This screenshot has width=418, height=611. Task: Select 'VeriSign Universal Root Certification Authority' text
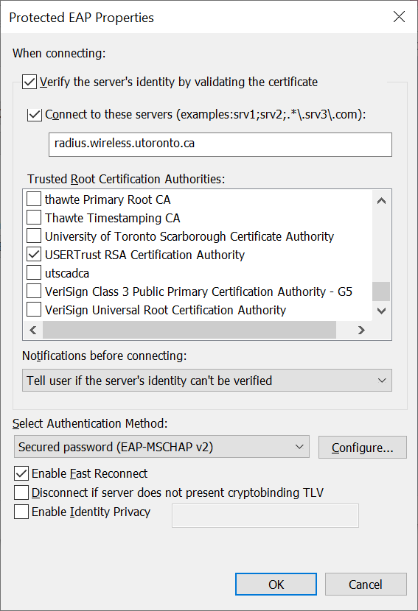point(165,310)
